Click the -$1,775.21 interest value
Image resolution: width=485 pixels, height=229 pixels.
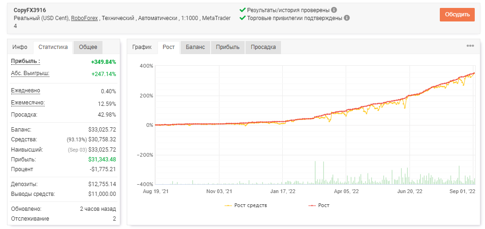(x=102, y=169)
